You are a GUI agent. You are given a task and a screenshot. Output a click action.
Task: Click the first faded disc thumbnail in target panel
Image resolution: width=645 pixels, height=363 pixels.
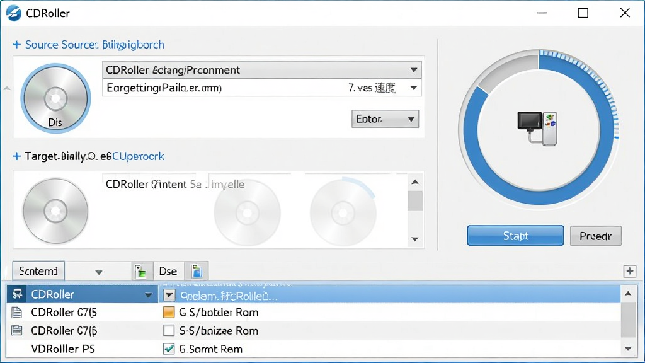[247, 213]
